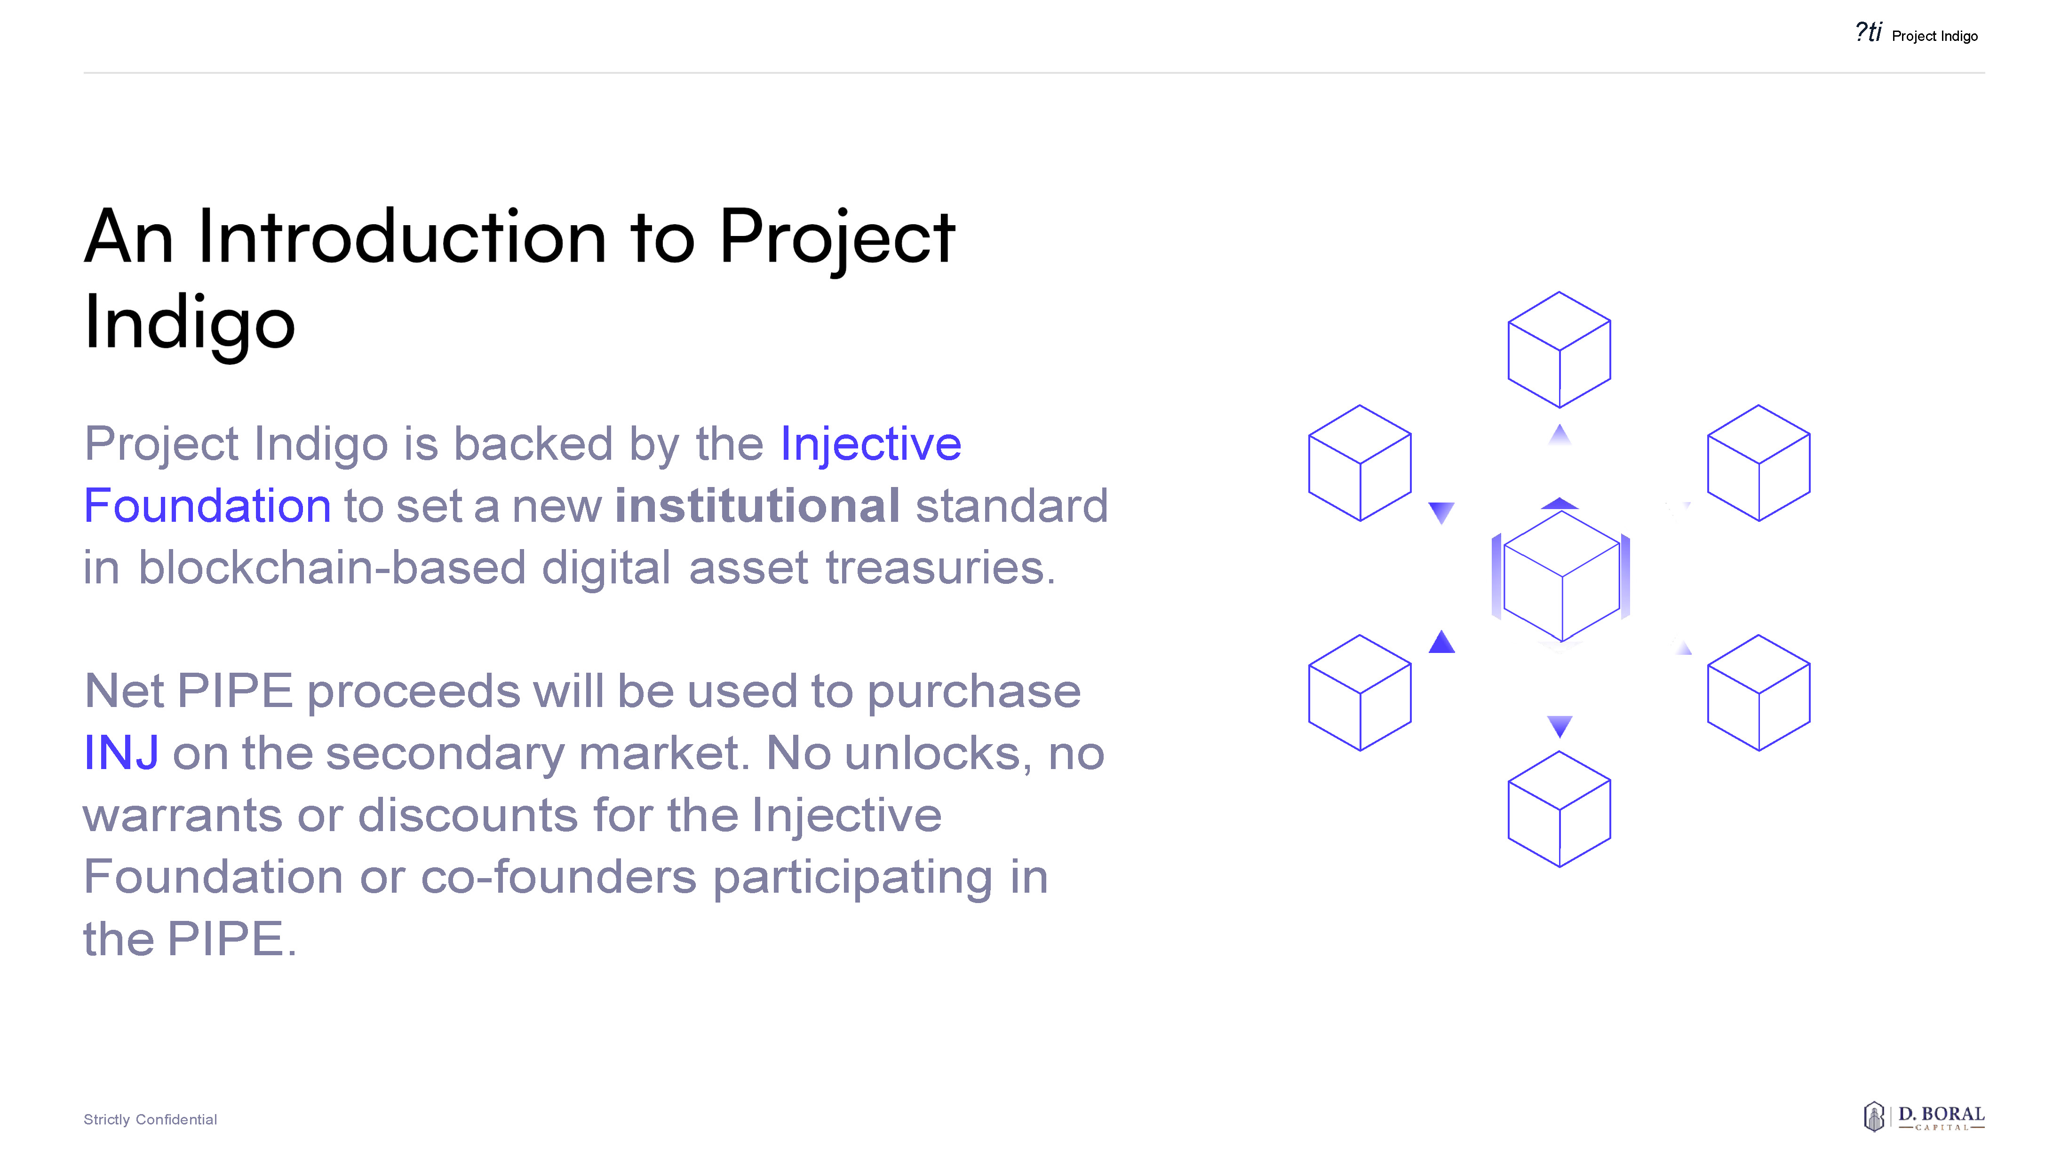Screen dimensions: 2069x1163
Task: Click the upper-left cube outline
Action: pyautogui.click(x=1359, y=463)
